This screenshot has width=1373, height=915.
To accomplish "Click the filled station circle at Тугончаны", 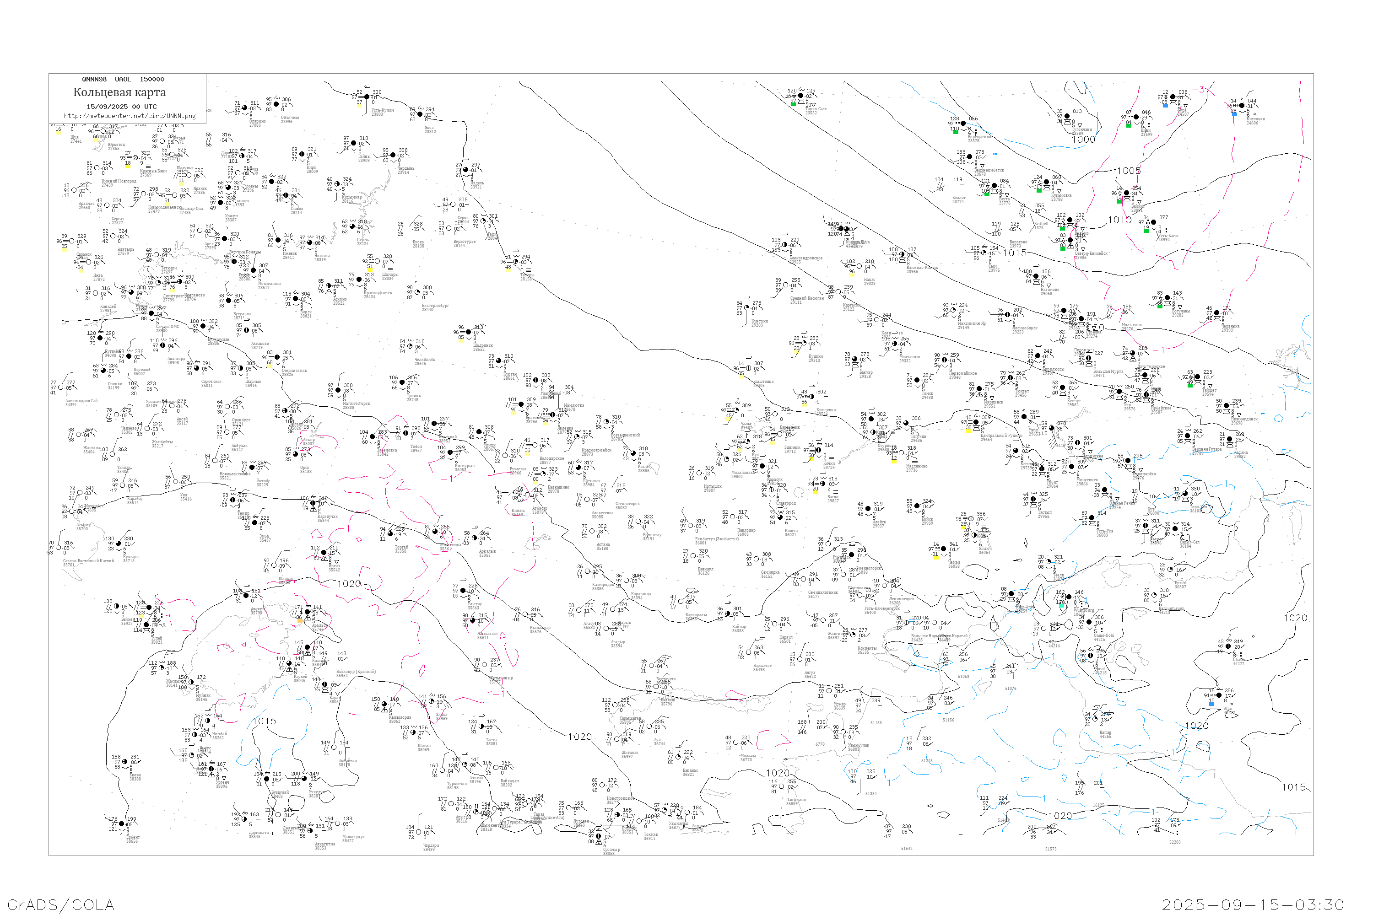I will click(x=1068, y=116).
